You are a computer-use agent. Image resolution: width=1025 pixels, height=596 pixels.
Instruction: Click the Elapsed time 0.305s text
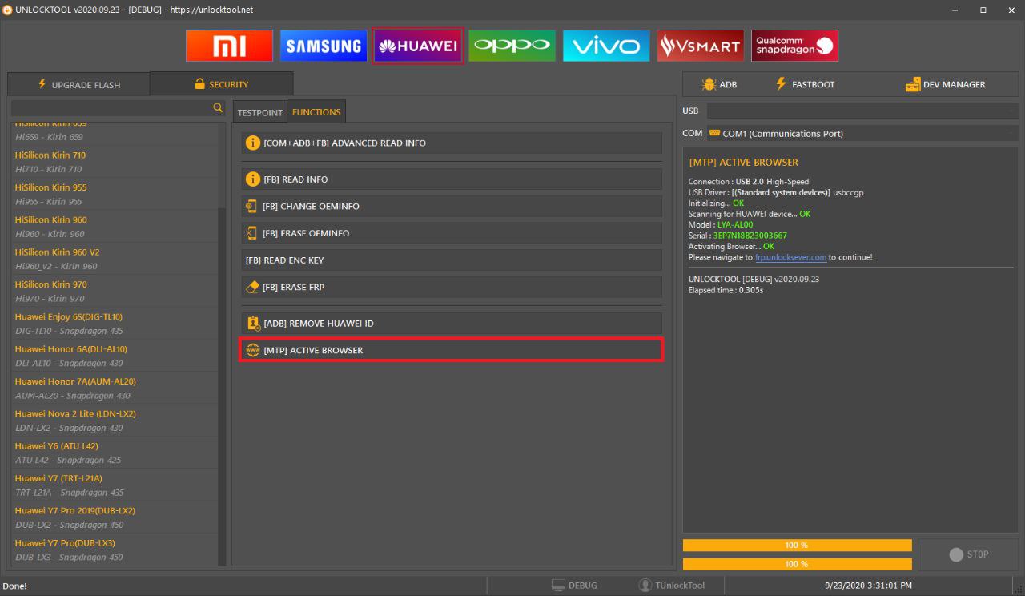point(726,290)
